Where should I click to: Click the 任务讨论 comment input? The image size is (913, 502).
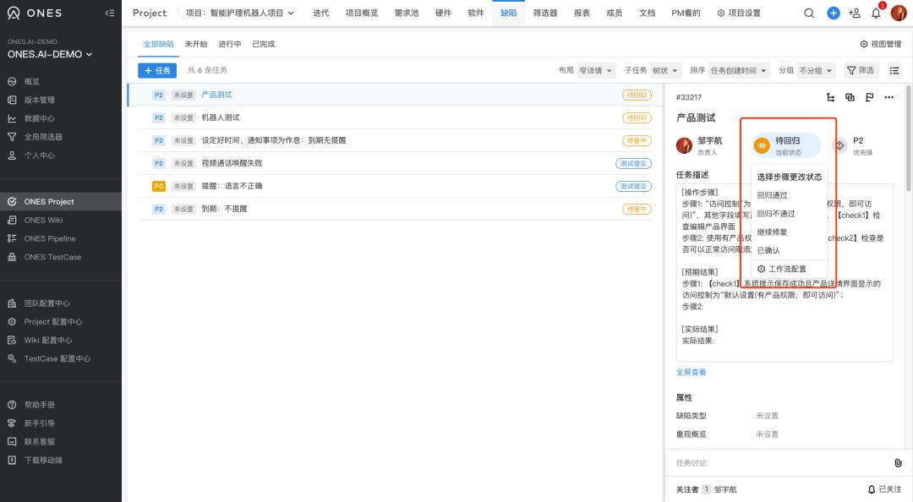(x=780, y=463)
